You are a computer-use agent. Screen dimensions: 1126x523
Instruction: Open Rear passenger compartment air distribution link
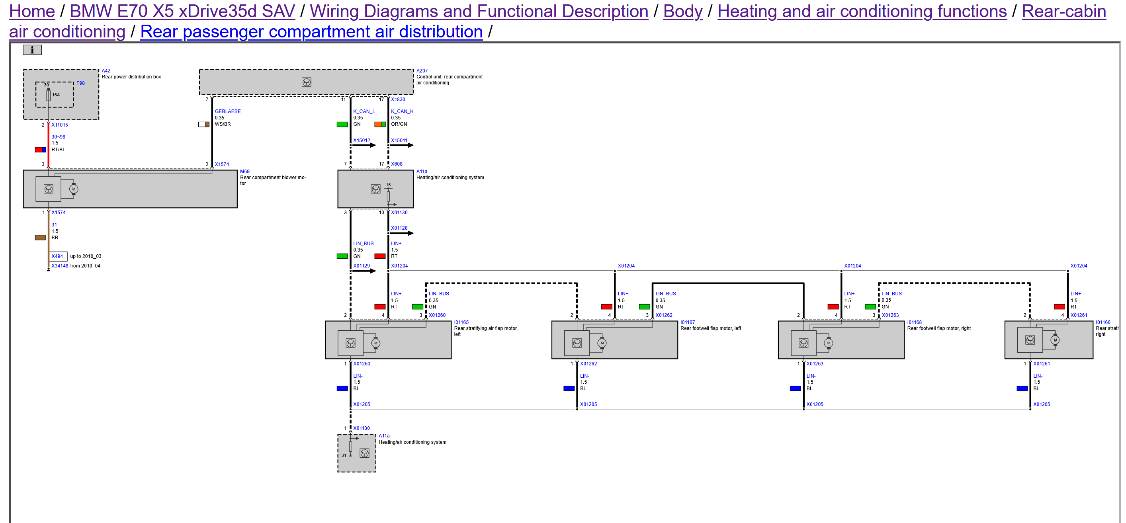pos(311,31)
